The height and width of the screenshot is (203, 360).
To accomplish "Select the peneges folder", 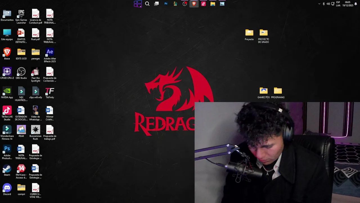I will click(35, 54).
